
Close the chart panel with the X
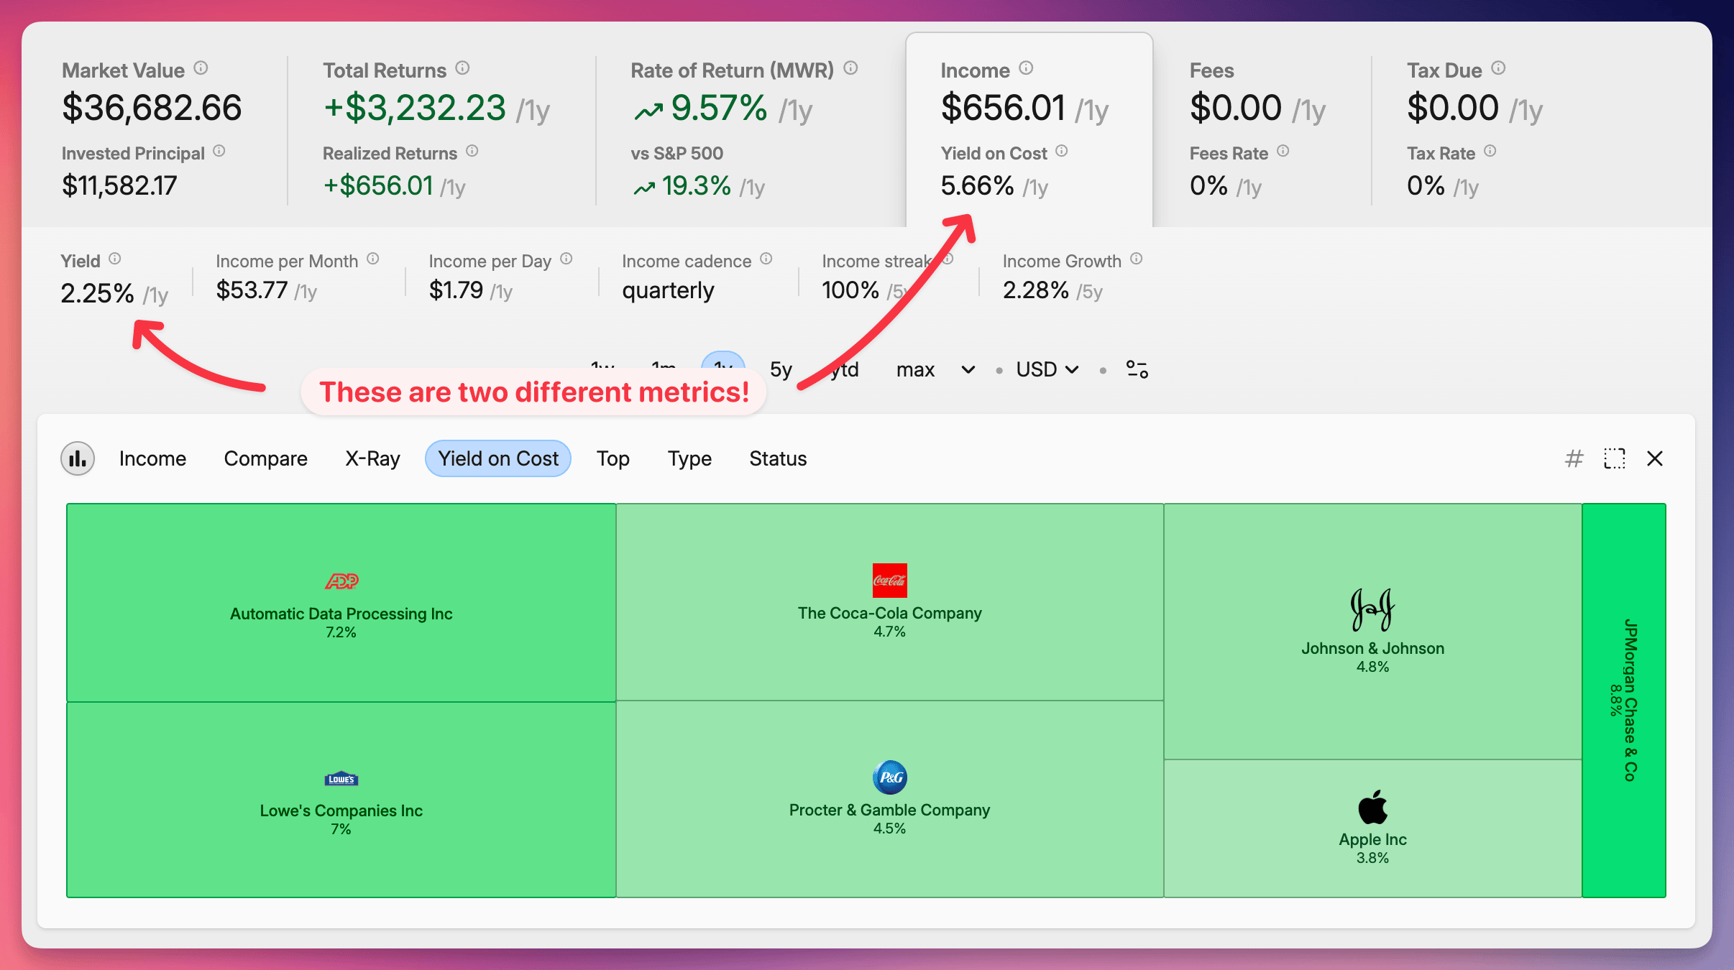point(1655,458)
